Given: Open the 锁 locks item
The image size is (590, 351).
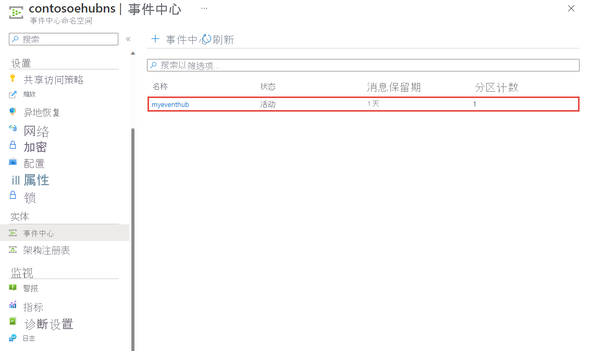Looking at the screenshot, I should 30,197.
